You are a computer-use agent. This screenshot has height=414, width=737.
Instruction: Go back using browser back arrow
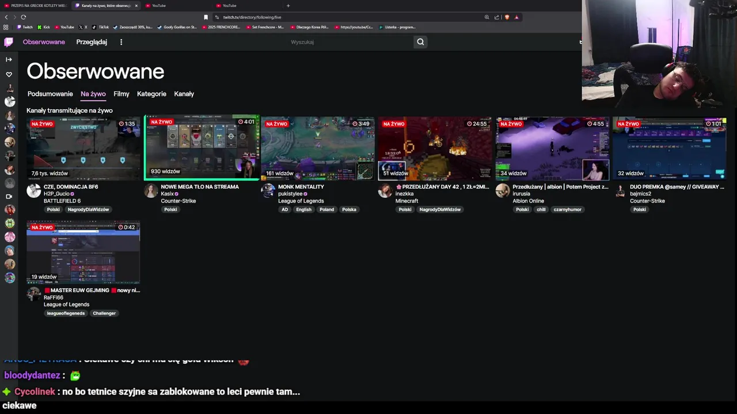pyautogui.click(x=6, y=17)
